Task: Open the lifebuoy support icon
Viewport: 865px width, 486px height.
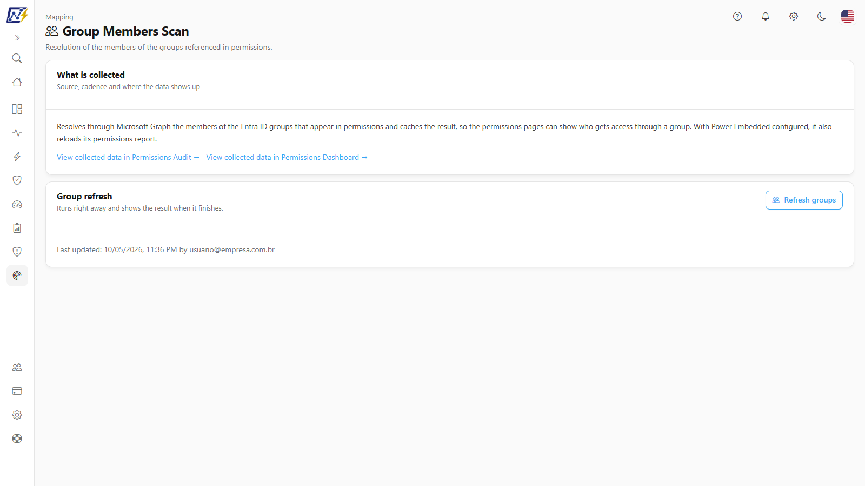Action: point(17,438)
